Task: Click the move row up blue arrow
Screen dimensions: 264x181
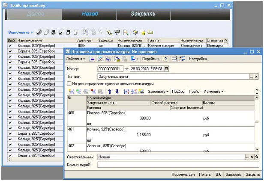Action: coord(109,92)
